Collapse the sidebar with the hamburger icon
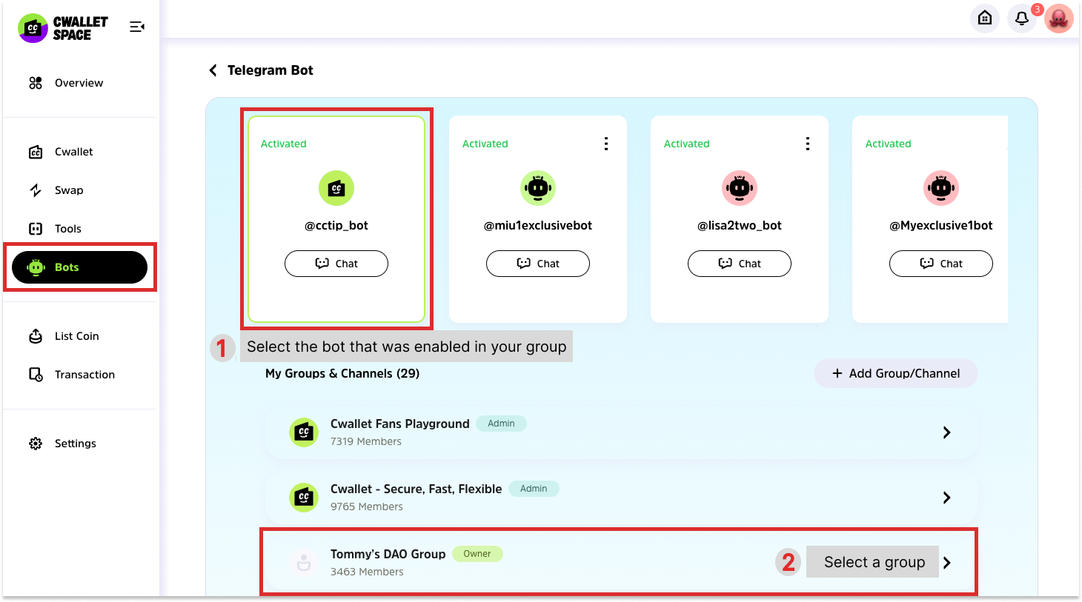 point(137,27)
